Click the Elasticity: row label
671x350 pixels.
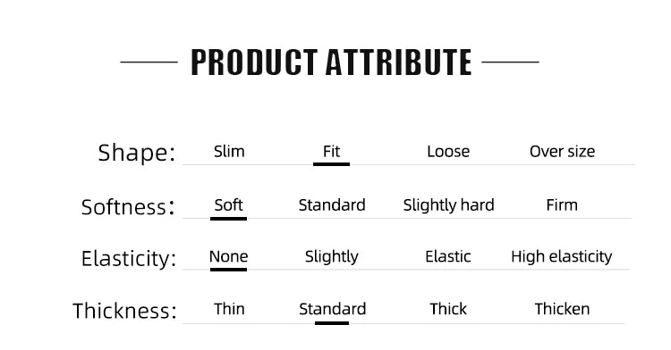129,259
